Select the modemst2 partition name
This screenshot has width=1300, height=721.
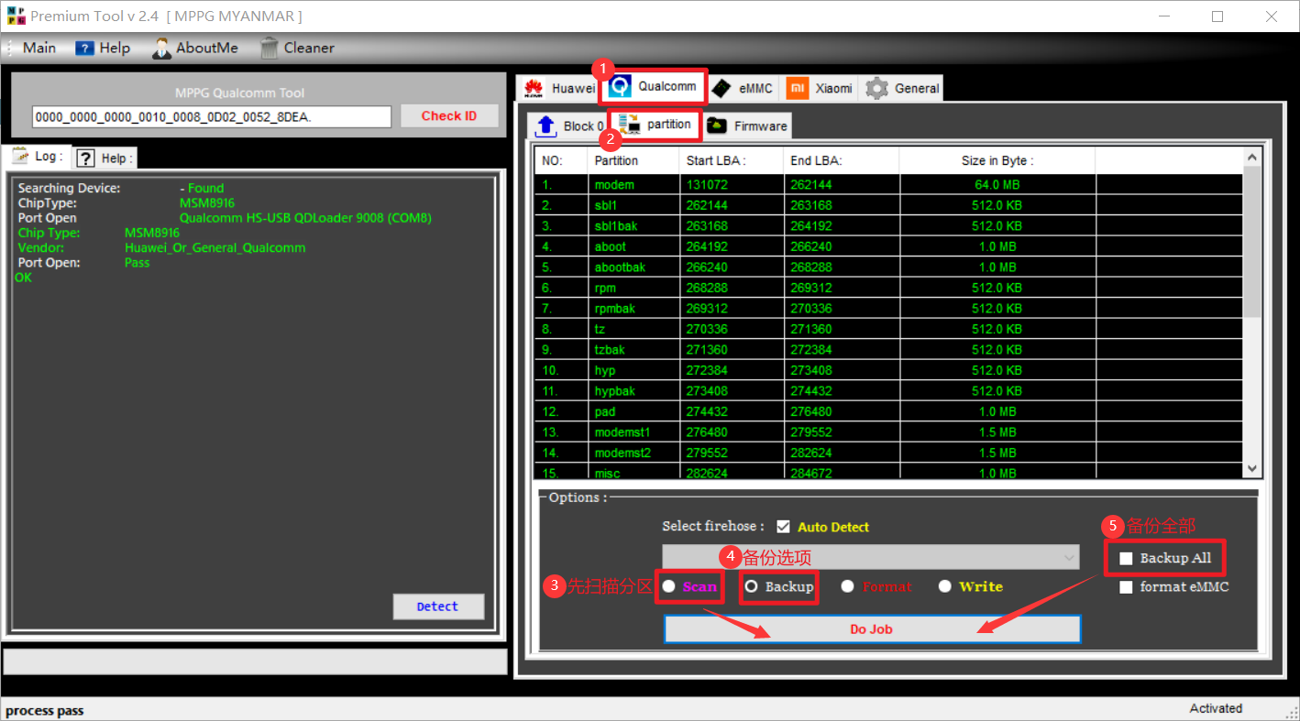622,453
